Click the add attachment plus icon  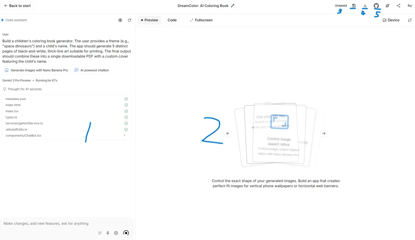click(x=116, y=233)
